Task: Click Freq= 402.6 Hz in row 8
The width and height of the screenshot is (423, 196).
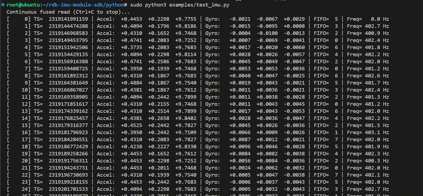Action: pos(368,76)
